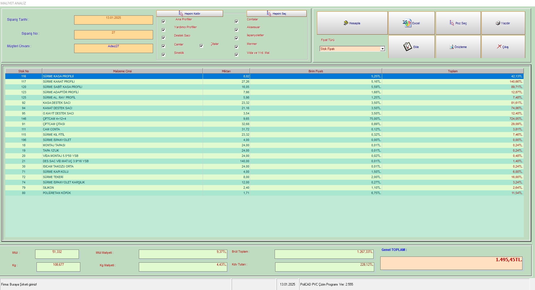
Task: Click the Hepsini Kaldır deselect-all button
Action: 190,13
